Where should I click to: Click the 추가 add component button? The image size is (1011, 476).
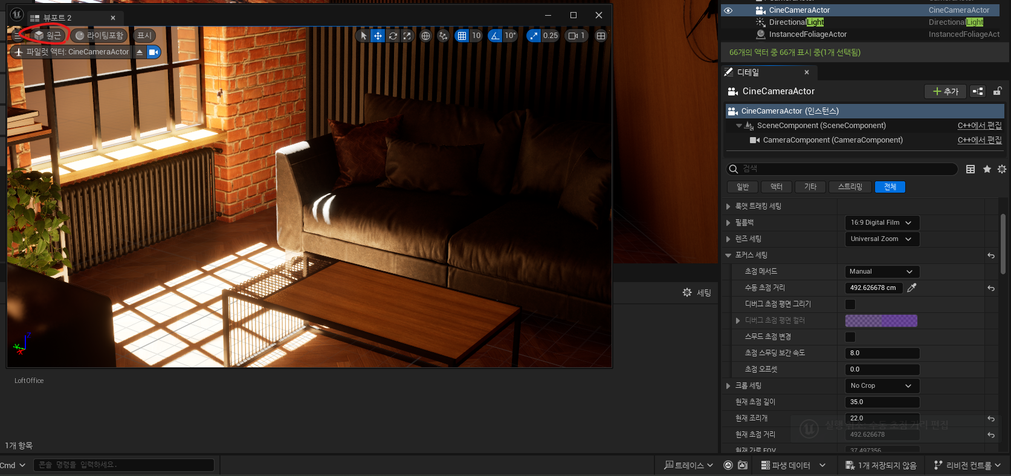point(945,91)
